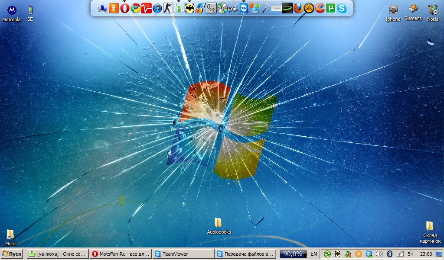Screen dimensions: 444x260
Task: Click the 23:00 clock in tray
Action: click(426, 254)
